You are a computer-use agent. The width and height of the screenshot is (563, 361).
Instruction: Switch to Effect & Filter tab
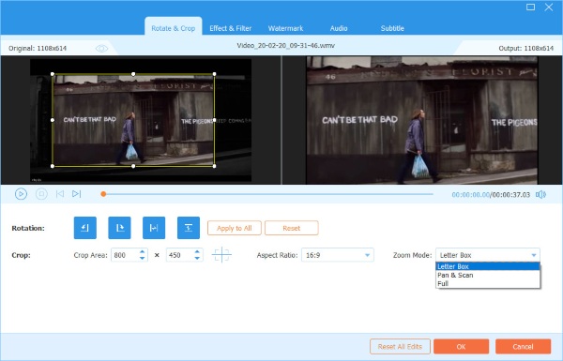pos(231,28)
